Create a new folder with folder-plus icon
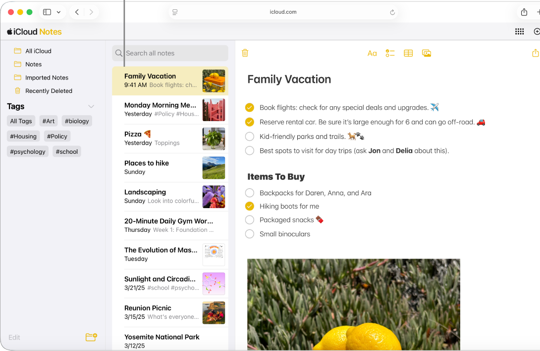The height and width of the screenshot is (351, 540). point(91,337)
